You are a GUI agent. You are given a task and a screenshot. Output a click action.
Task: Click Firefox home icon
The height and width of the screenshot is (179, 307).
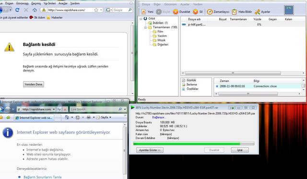pyautogui.click(x=35, y=10)
